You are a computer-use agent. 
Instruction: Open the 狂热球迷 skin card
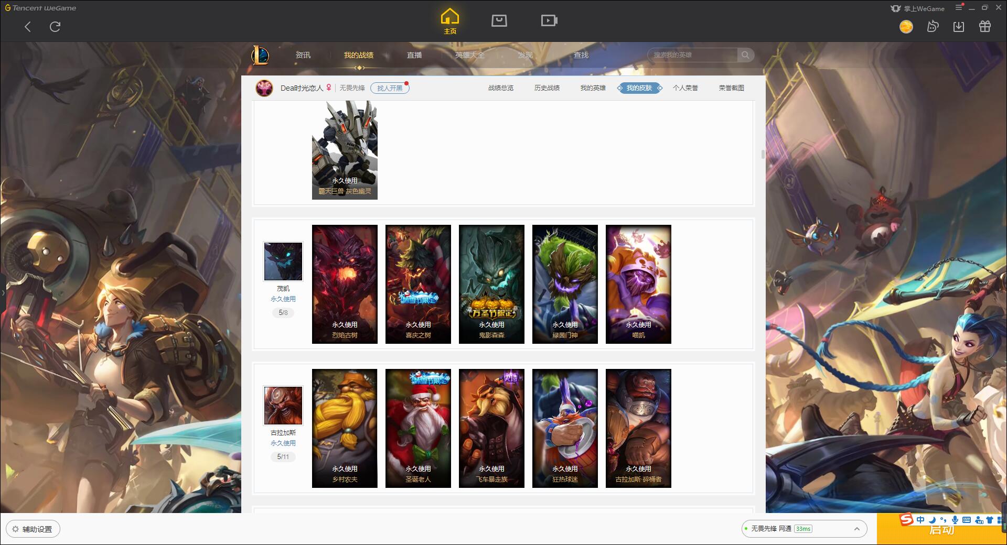(x=565, y=428)
